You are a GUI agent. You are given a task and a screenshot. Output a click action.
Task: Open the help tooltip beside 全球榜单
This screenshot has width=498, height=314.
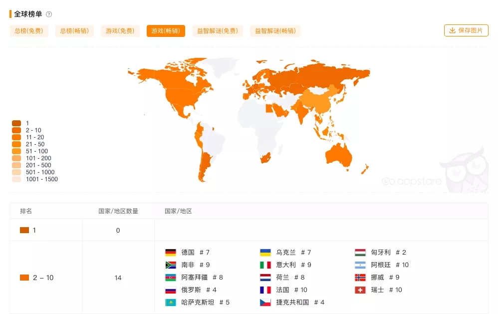[48, 14]
